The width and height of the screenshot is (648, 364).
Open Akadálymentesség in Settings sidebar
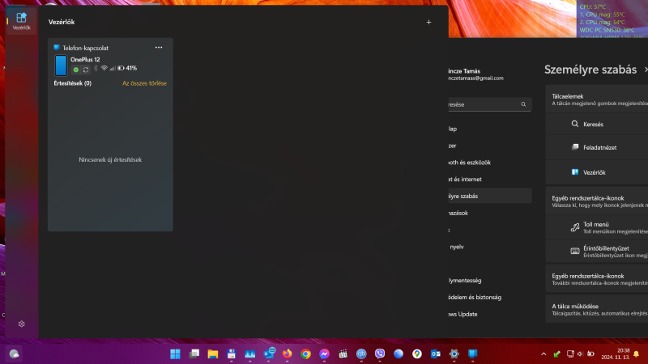490,280
